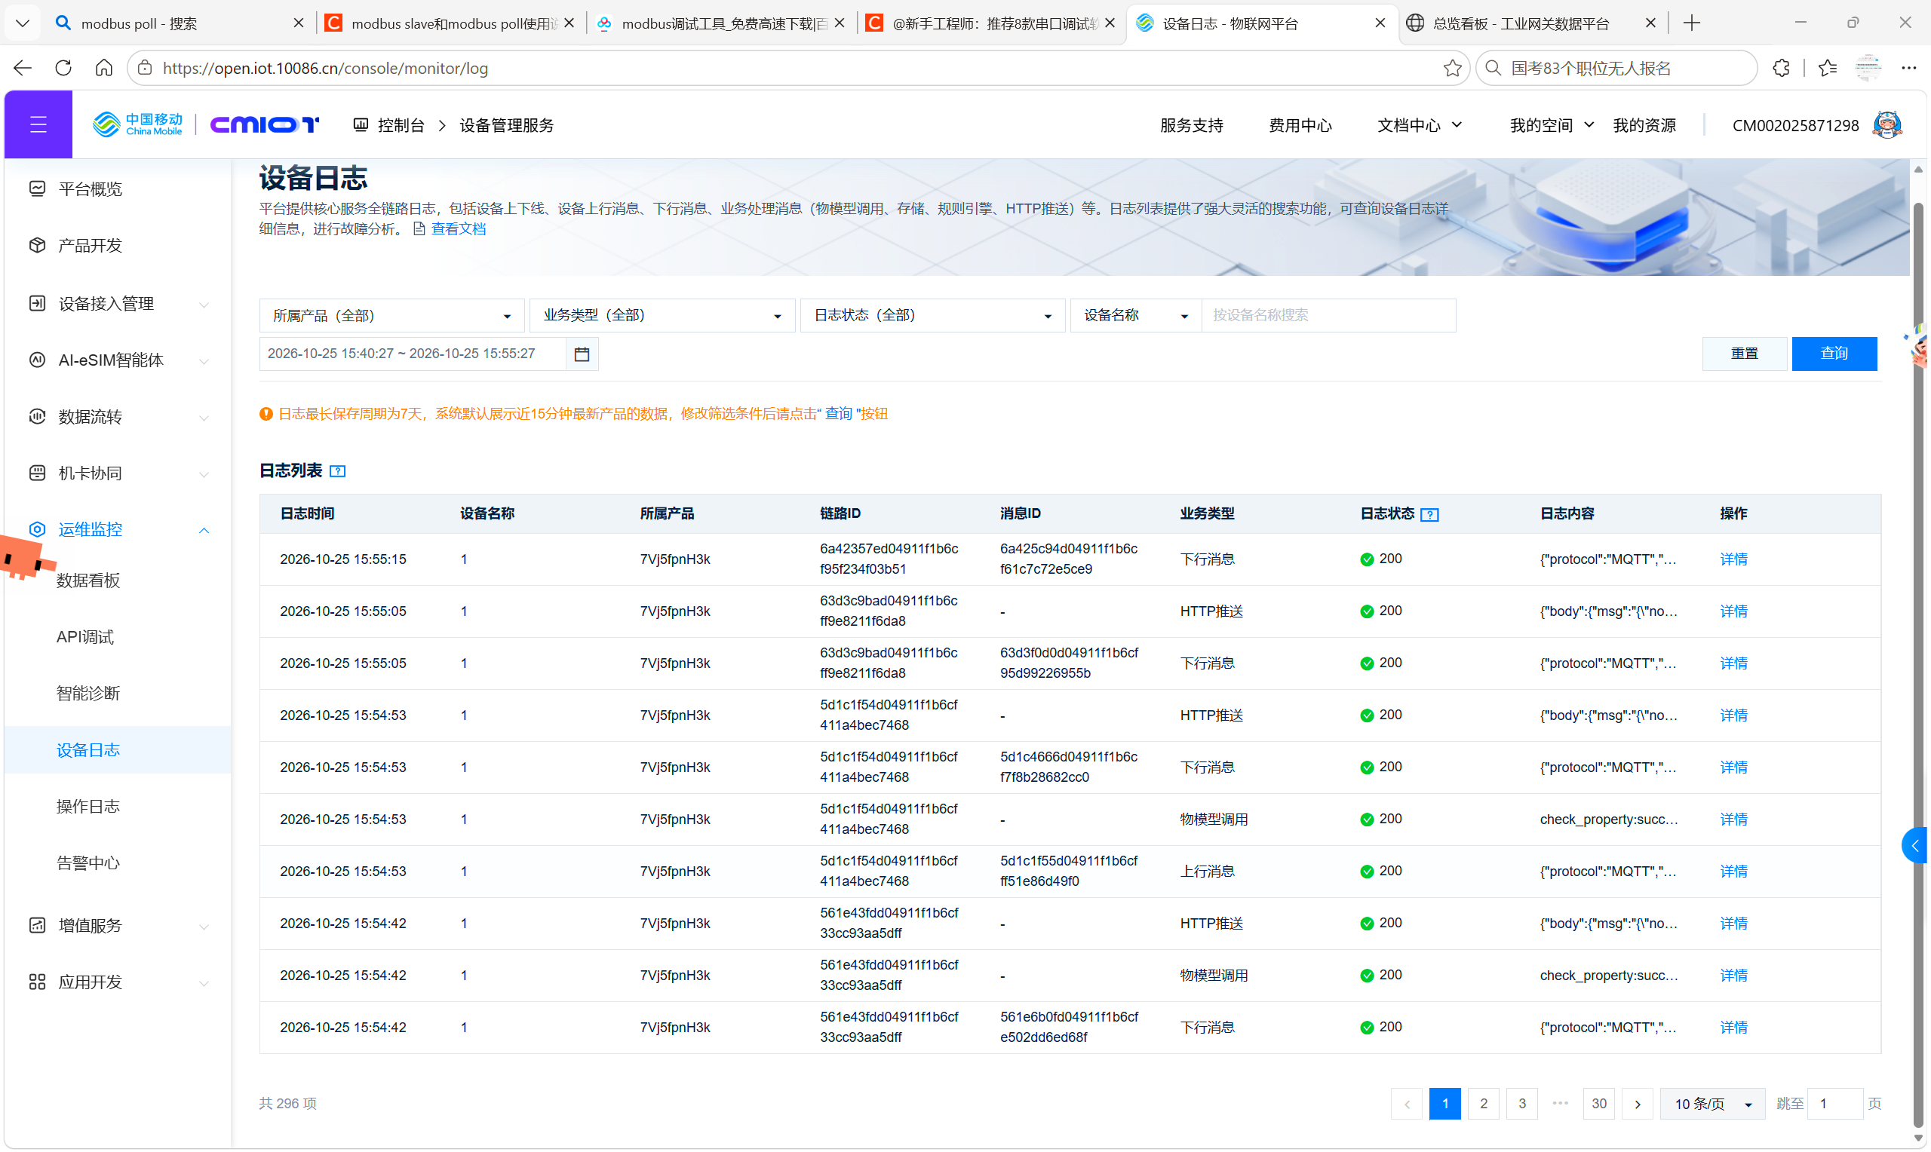
Task: Click help icon beside 日志状态 header
Action: (1429, 514)
